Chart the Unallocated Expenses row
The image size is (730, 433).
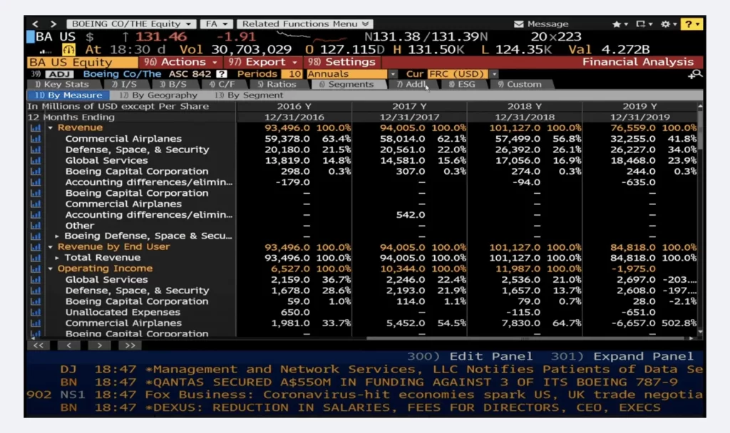point(36,312)
